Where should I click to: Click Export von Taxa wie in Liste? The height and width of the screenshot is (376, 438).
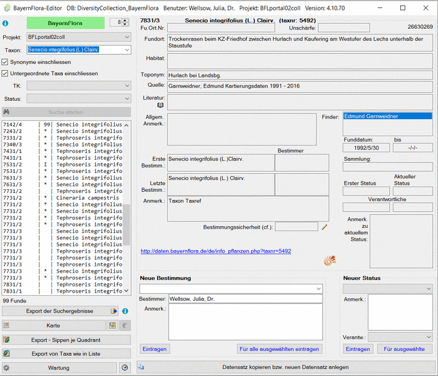66,353
